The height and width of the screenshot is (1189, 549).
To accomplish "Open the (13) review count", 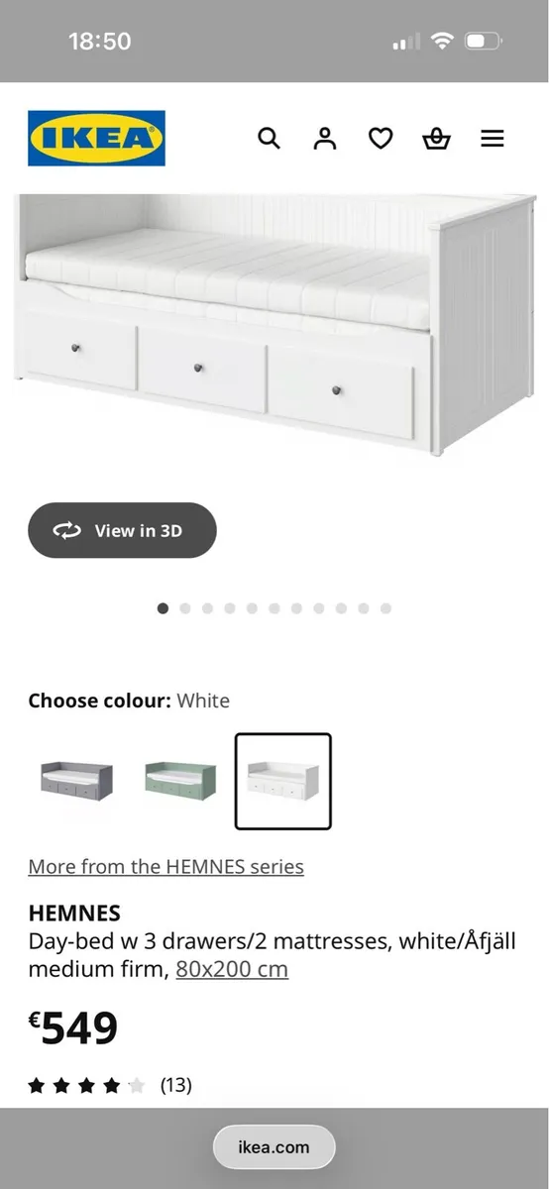I will (176, 1085).
